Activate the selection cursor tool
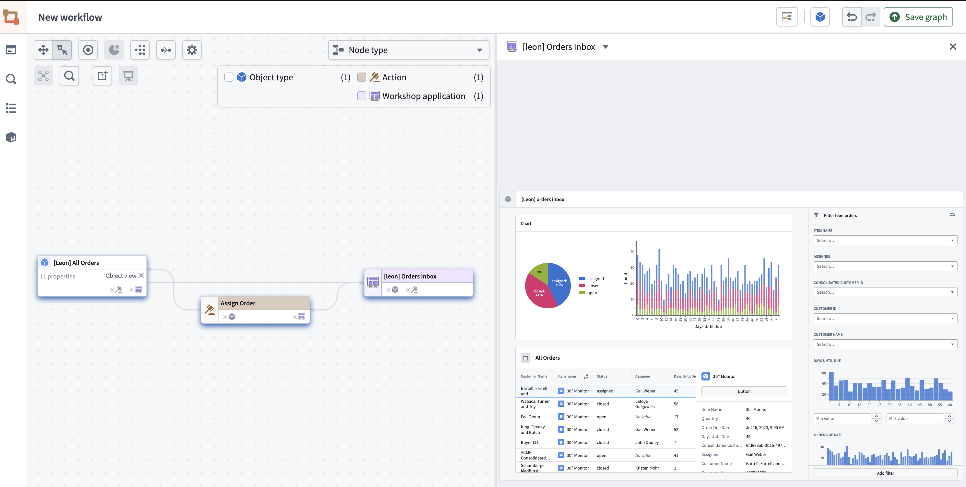 click(62, 50)
